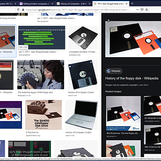Open related image '#DidYouKnow: The first floppy dis...'
Image resolution: width=161 pixels, height=161 pixels.
coord(124,114)
